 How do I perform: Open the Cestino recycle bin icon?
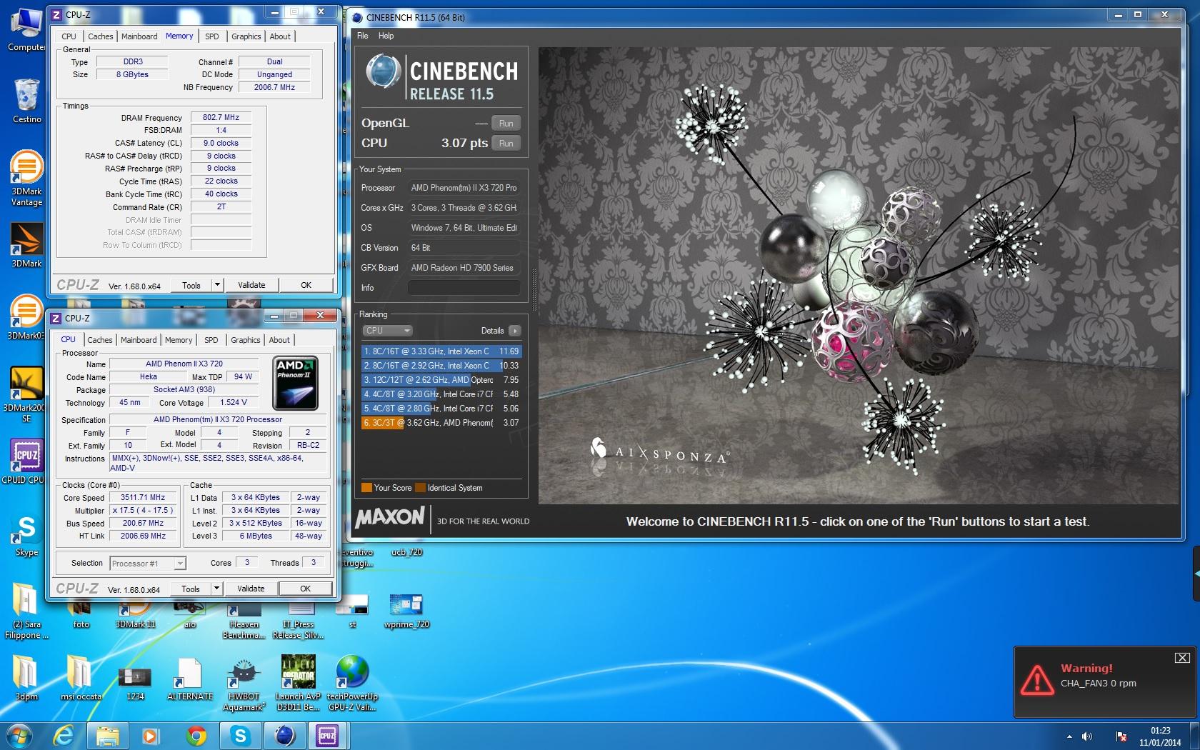coord(26,100)
